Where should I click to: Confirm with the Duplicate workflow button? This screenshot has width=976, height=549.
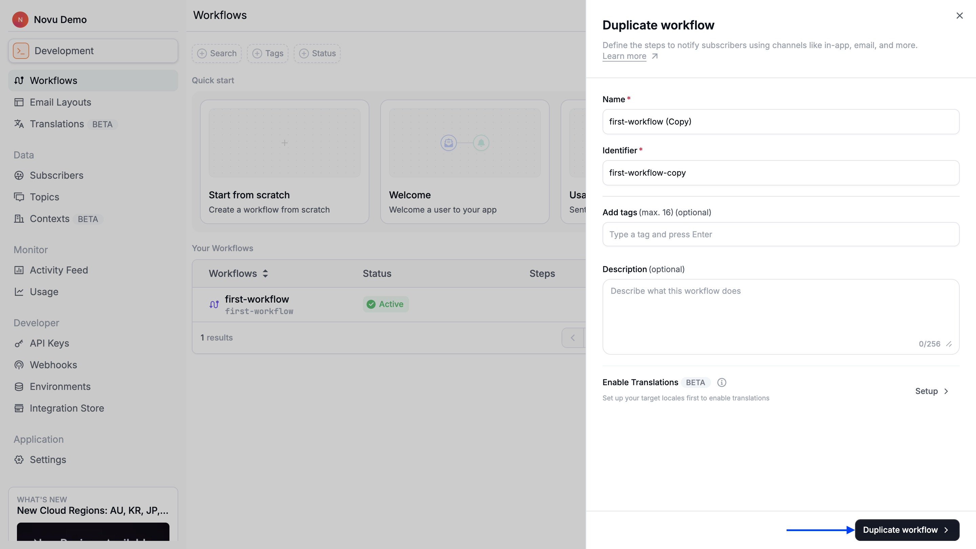[x=906, y=530]
